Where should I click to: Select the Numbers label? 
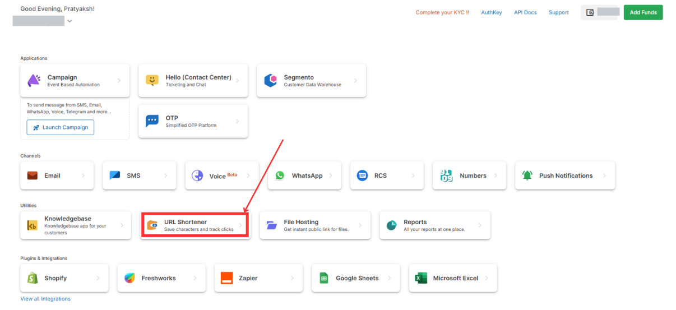(x=473, y=175)
